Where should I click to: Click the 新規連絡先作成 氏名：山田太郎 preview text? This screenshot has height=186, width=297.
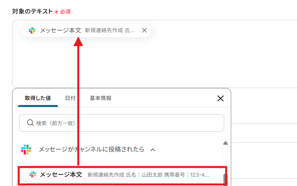[x=148, y=175]
